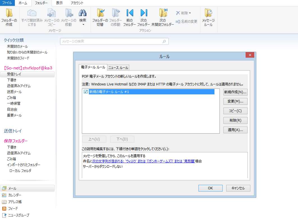
Task: Click the フォルダーの作成 folder icon
Action: coord(9,13)
